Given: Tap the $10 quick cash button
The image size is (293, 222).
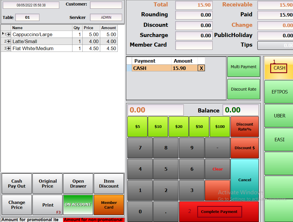Looking at the screenshot, I should (x=158, y=126).
